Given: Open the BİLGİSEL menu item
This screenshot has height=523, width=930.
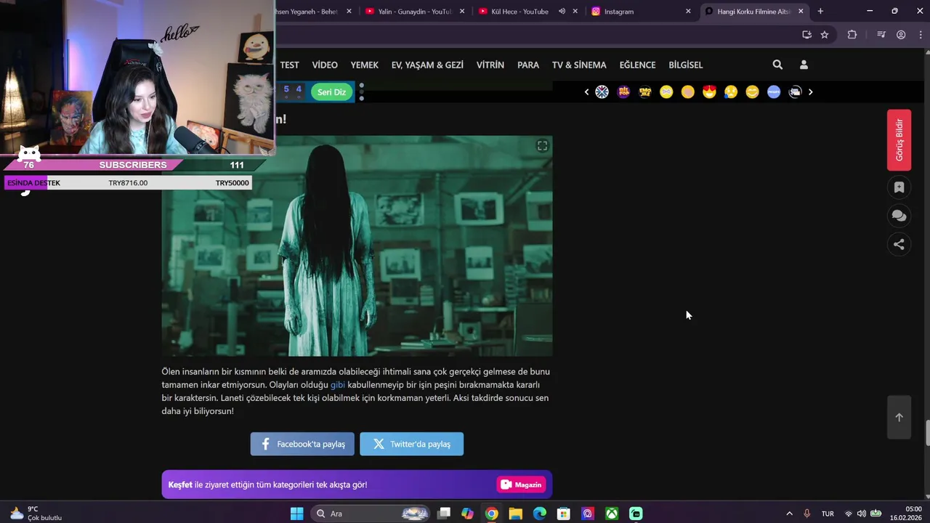Looking at the screenshot, I should [x=686, y=65].
